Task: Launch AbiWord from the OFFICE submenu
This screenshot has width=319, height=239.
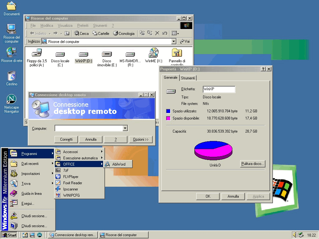Action: pyautogui.click(x=118, y=164)
